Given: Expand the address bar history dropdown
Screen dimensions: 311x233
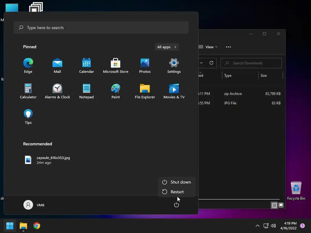Looking at the screenshot, I should point(201,63).
